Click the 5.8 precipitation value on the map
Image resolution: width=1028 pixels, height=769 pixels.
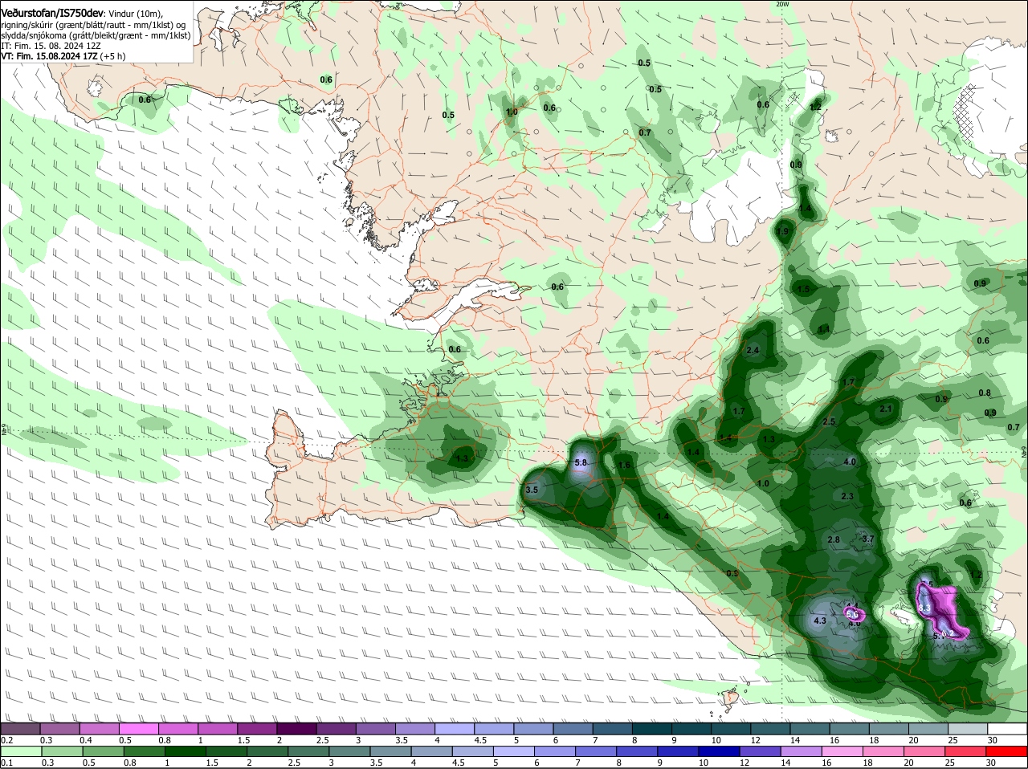tap(581, 463)
